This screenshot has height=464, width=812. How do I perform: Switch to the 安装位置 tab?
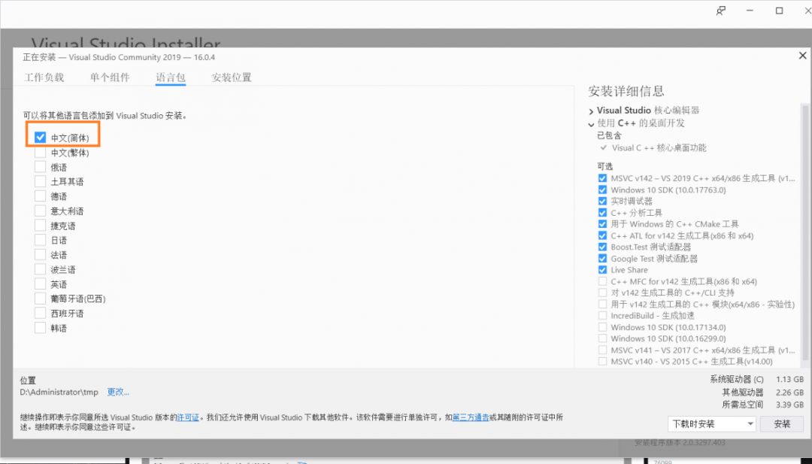coord(230,77)
